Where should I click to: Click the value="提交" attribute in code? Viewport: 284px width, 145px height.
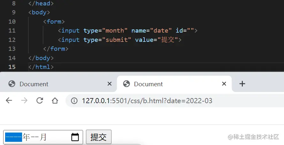[157, 40]
